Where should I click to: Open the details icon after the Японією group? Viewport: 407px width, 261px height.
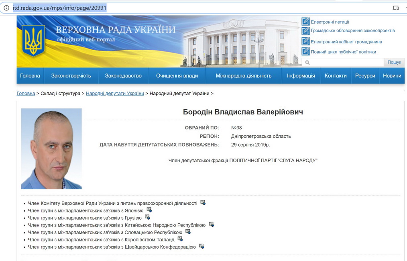tap(149, 210)
